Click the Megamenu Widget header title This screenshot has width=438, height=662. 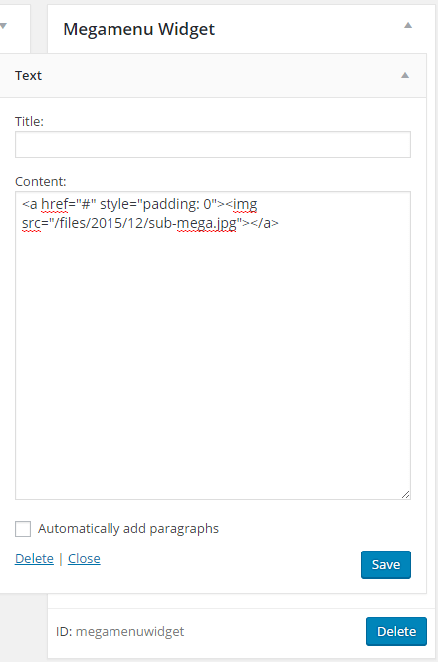pyautogui.click(x=139, y=29)
